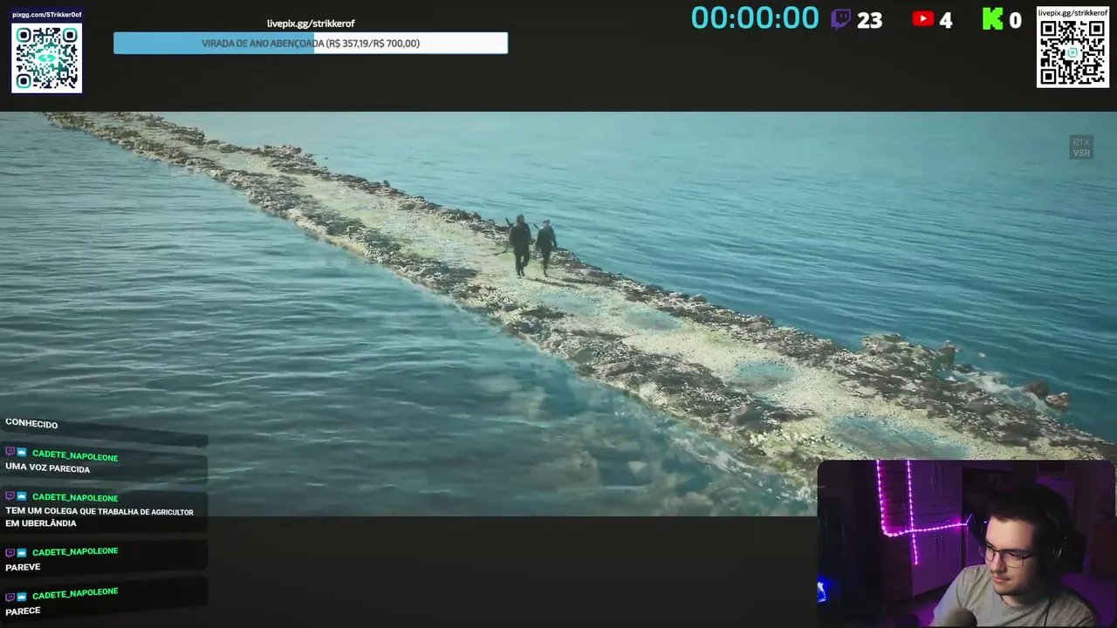This screenshot has width=1117, height=628.
Task: Click the CADETE_NAPOLEONE name above 'UMA VOZ PARECIDA'
Action: (75, 455)
